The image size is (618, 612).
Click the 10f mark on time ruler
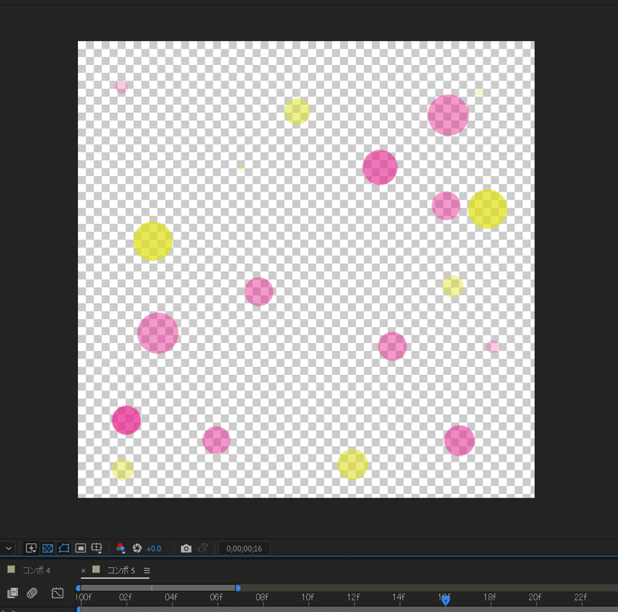pyautogui.click(x=307, y=597)
